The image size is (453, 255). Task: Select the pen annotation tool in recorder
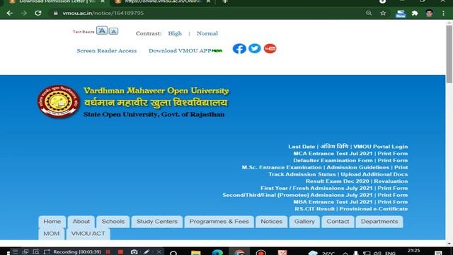[147, 252]
